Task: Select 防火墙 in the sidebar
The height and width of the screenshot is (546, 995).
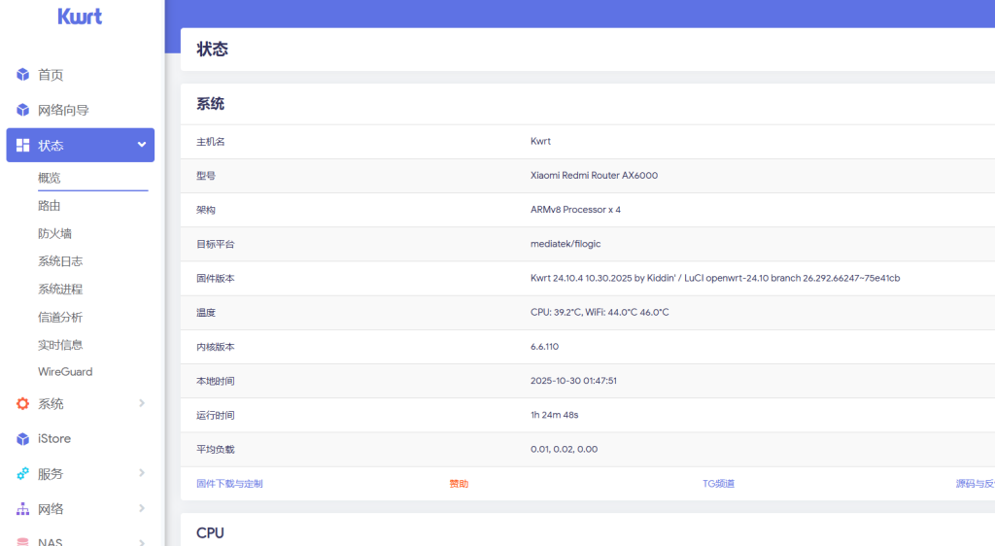Action: pyautogui.click(x=54, y=233)
